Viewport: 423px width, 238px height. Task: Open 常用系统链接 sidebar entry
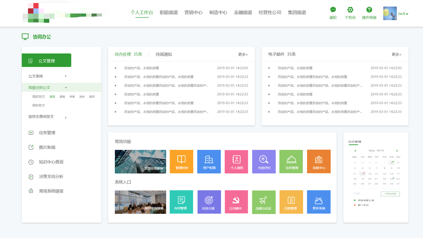click(51, 191)
